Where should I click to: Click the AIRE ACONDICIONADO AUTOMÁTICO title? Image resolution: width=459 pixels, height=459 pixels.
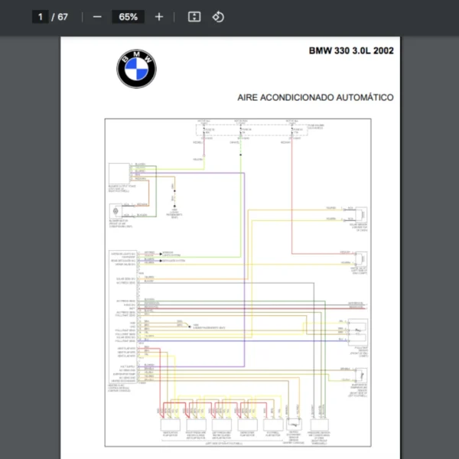pyautogui.click(x=317, y=98)
